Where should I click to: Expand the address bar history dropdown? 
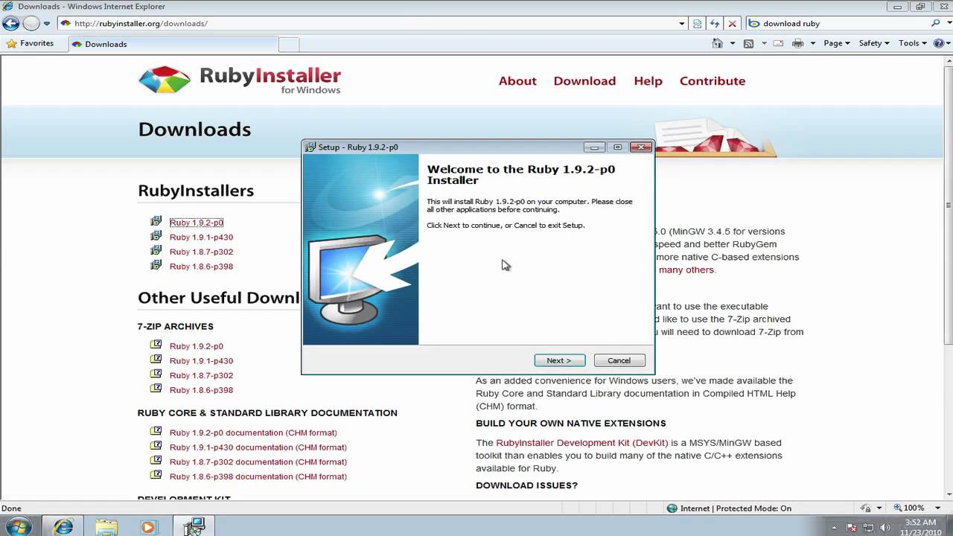[681, 23]
